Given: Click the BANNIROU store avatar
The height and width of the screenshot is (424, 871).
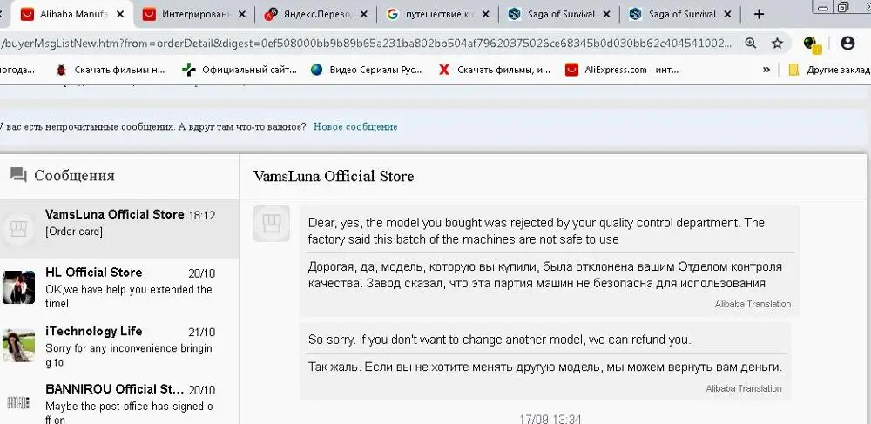Looking at the screenshot, I should click(x=18, y=403).
